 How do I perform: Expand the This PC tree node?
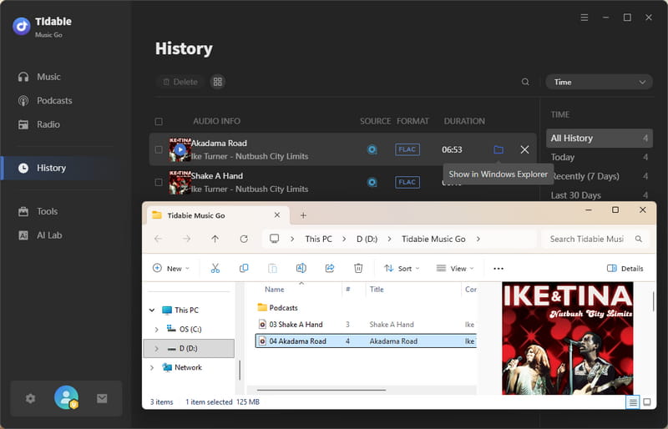[152, 310]
